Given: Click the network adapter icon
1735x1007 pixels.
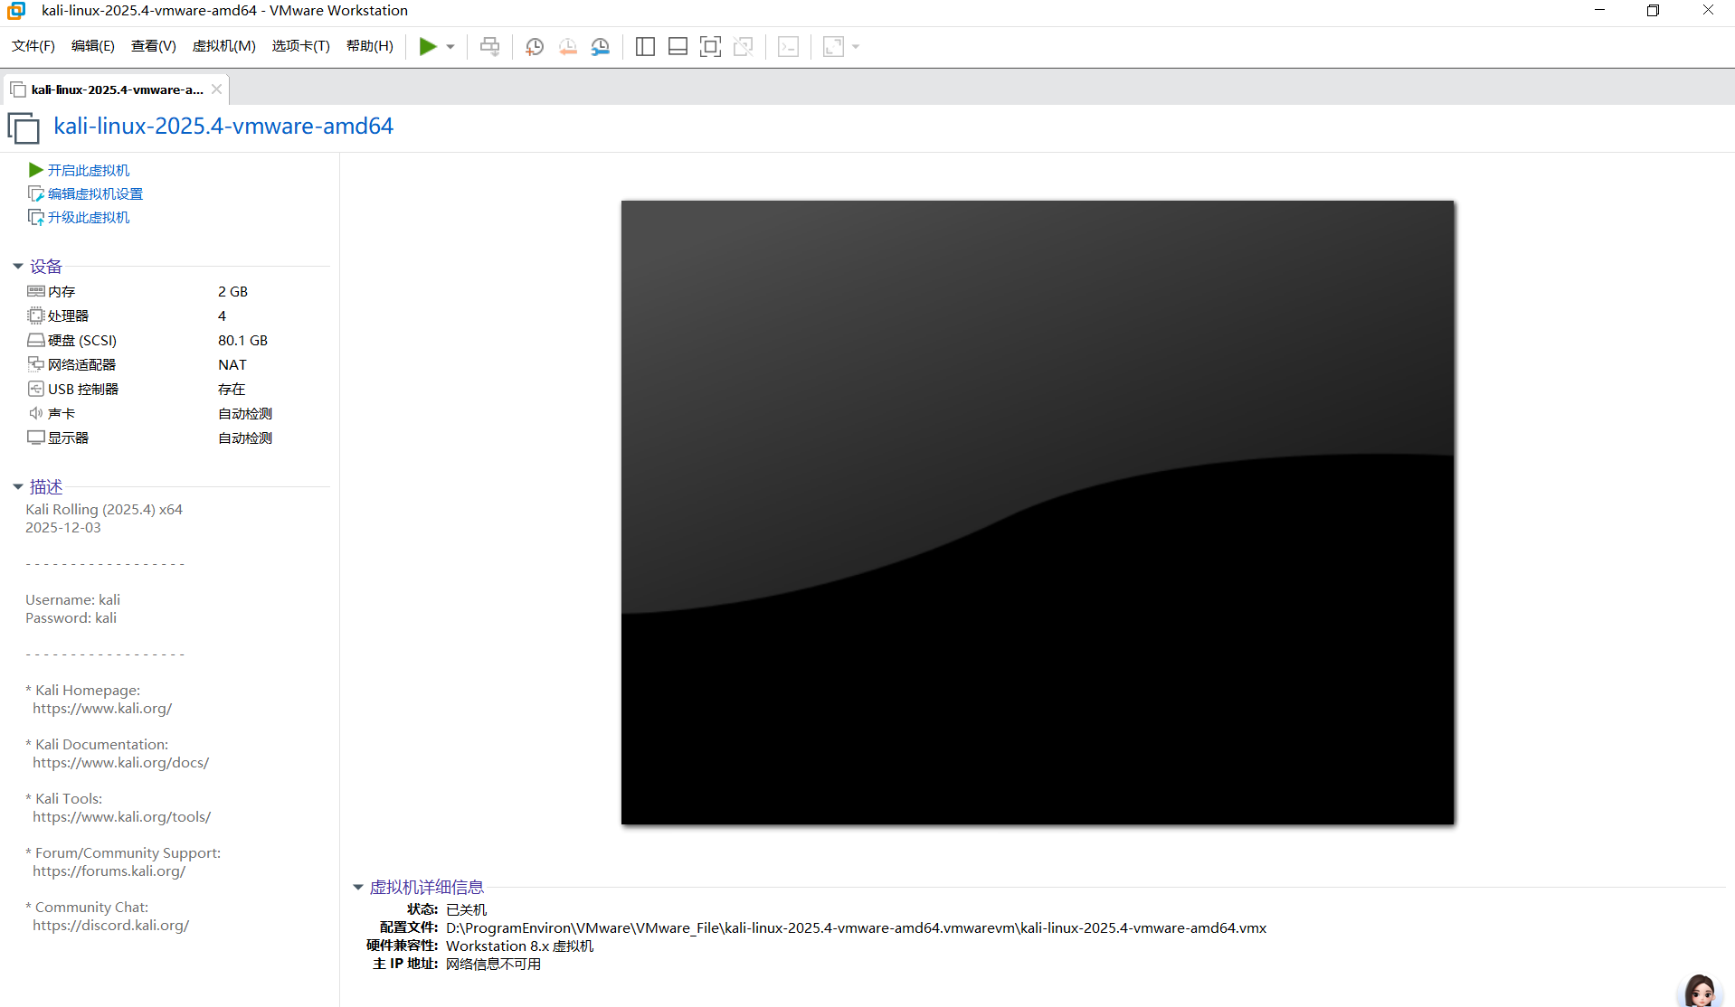Looking at the screenshot, I should pyautogui.click(x=36, y=363).
